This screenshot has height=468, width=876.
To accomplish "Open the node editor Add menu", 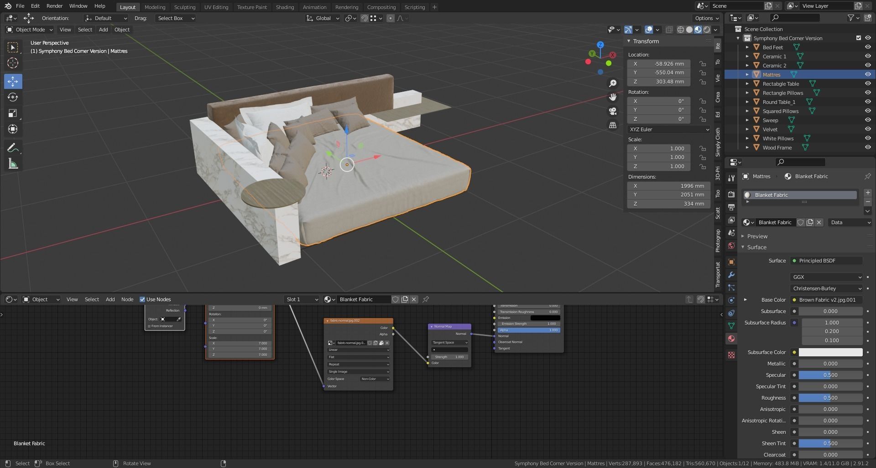I will pos(110,299).
